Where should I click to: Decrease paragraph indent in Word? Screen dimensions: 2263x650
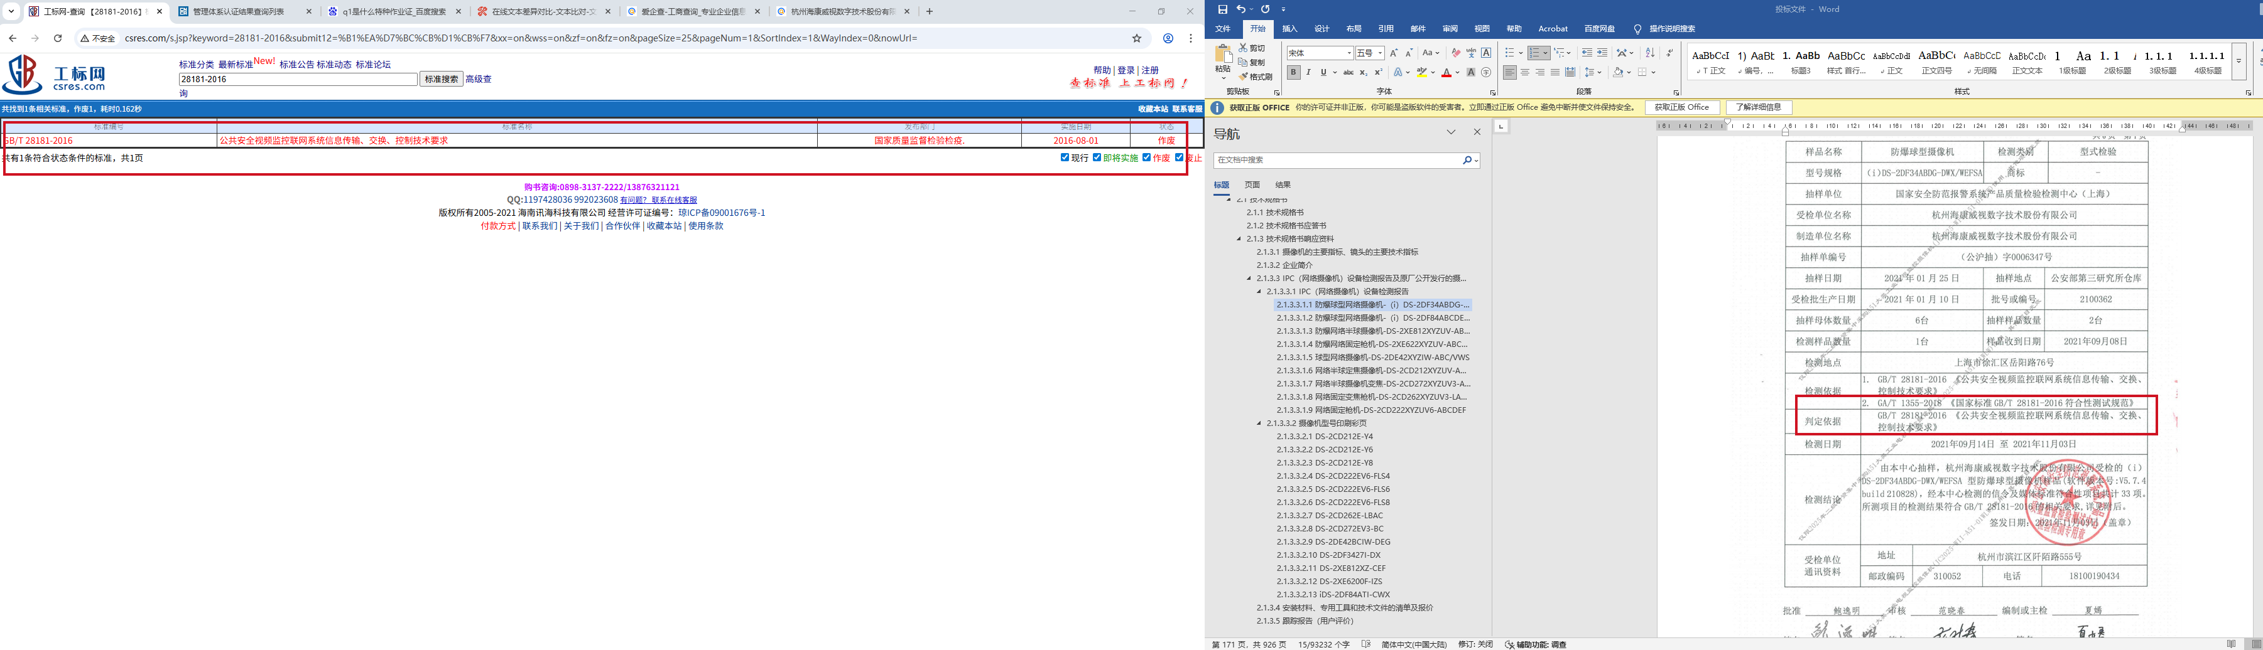pos(1587,53)
